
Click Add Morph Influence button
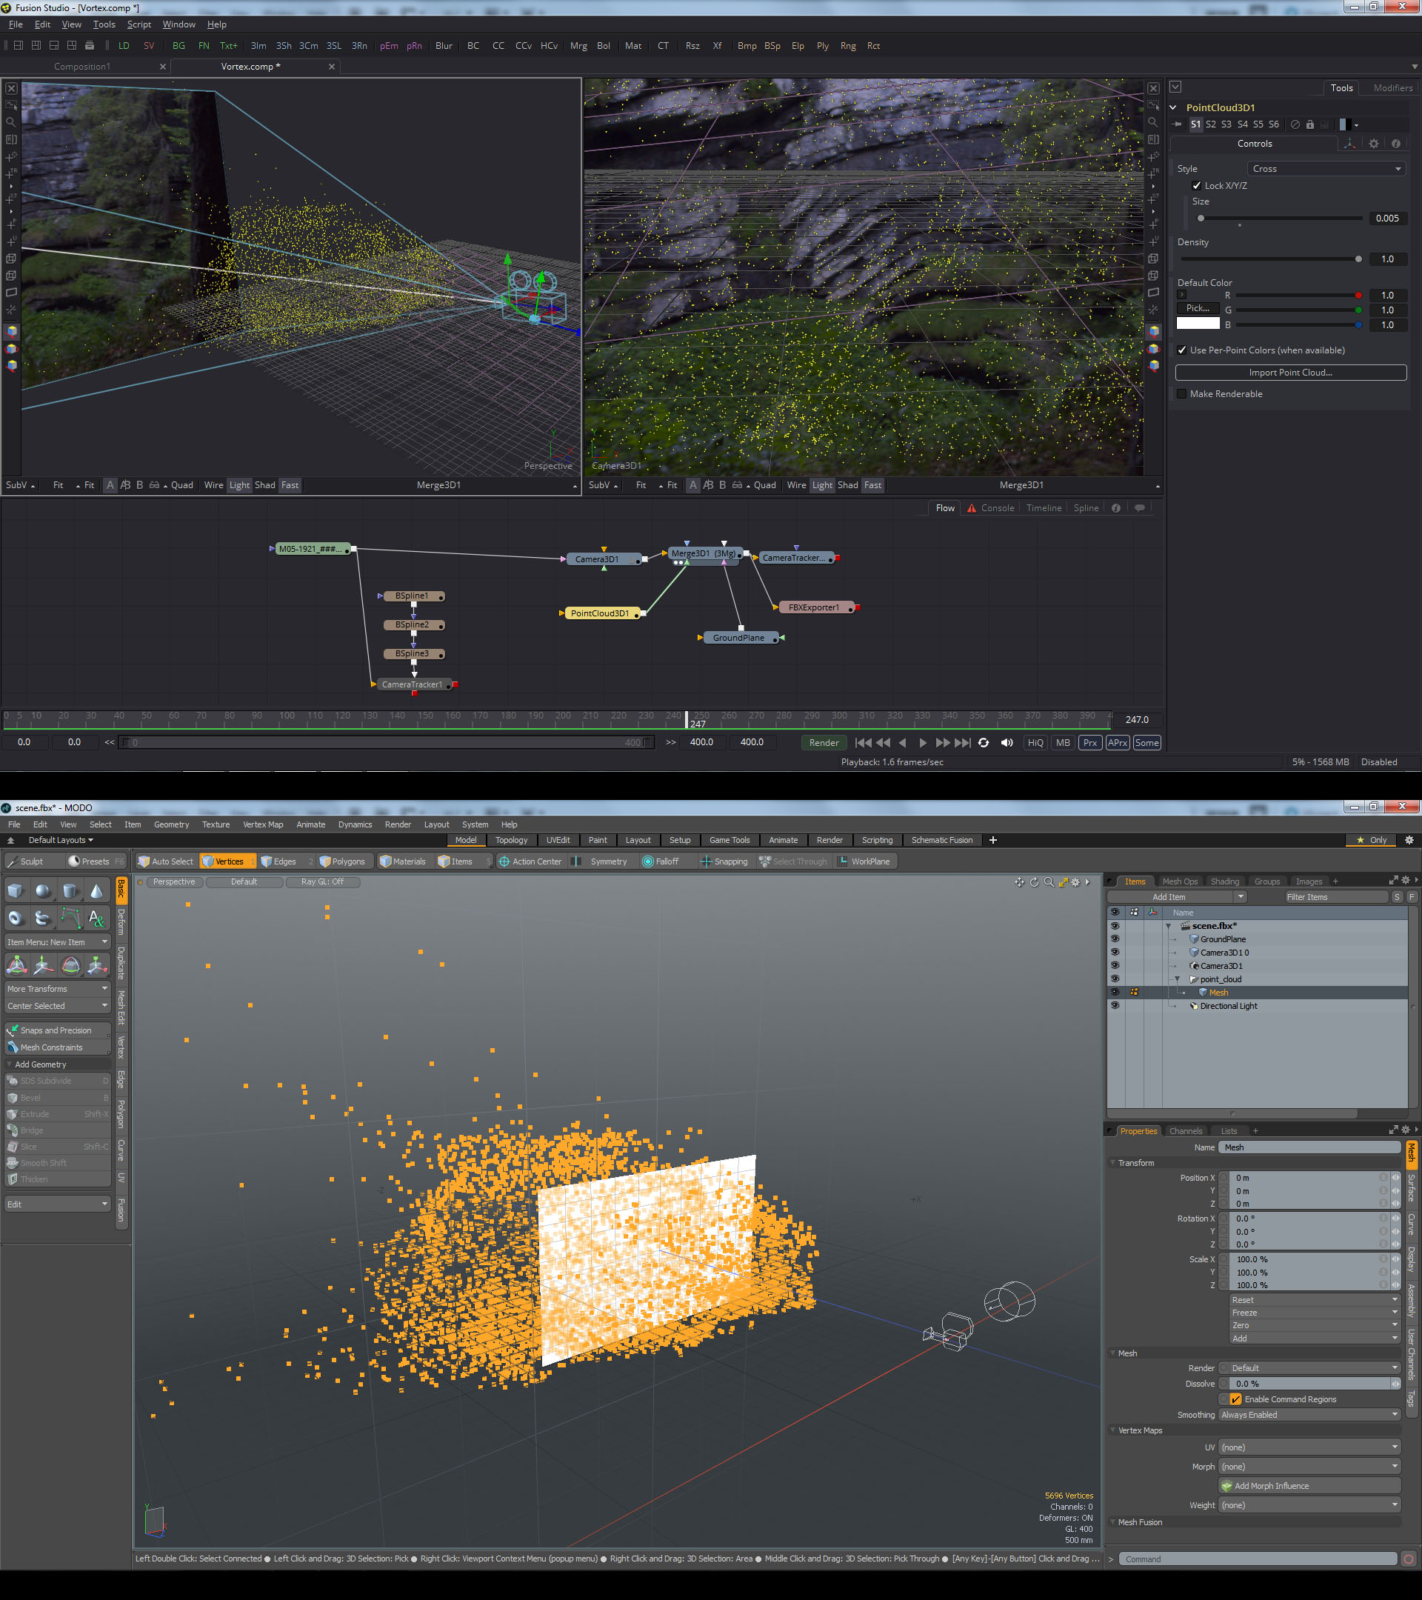coord(1310,1486)
